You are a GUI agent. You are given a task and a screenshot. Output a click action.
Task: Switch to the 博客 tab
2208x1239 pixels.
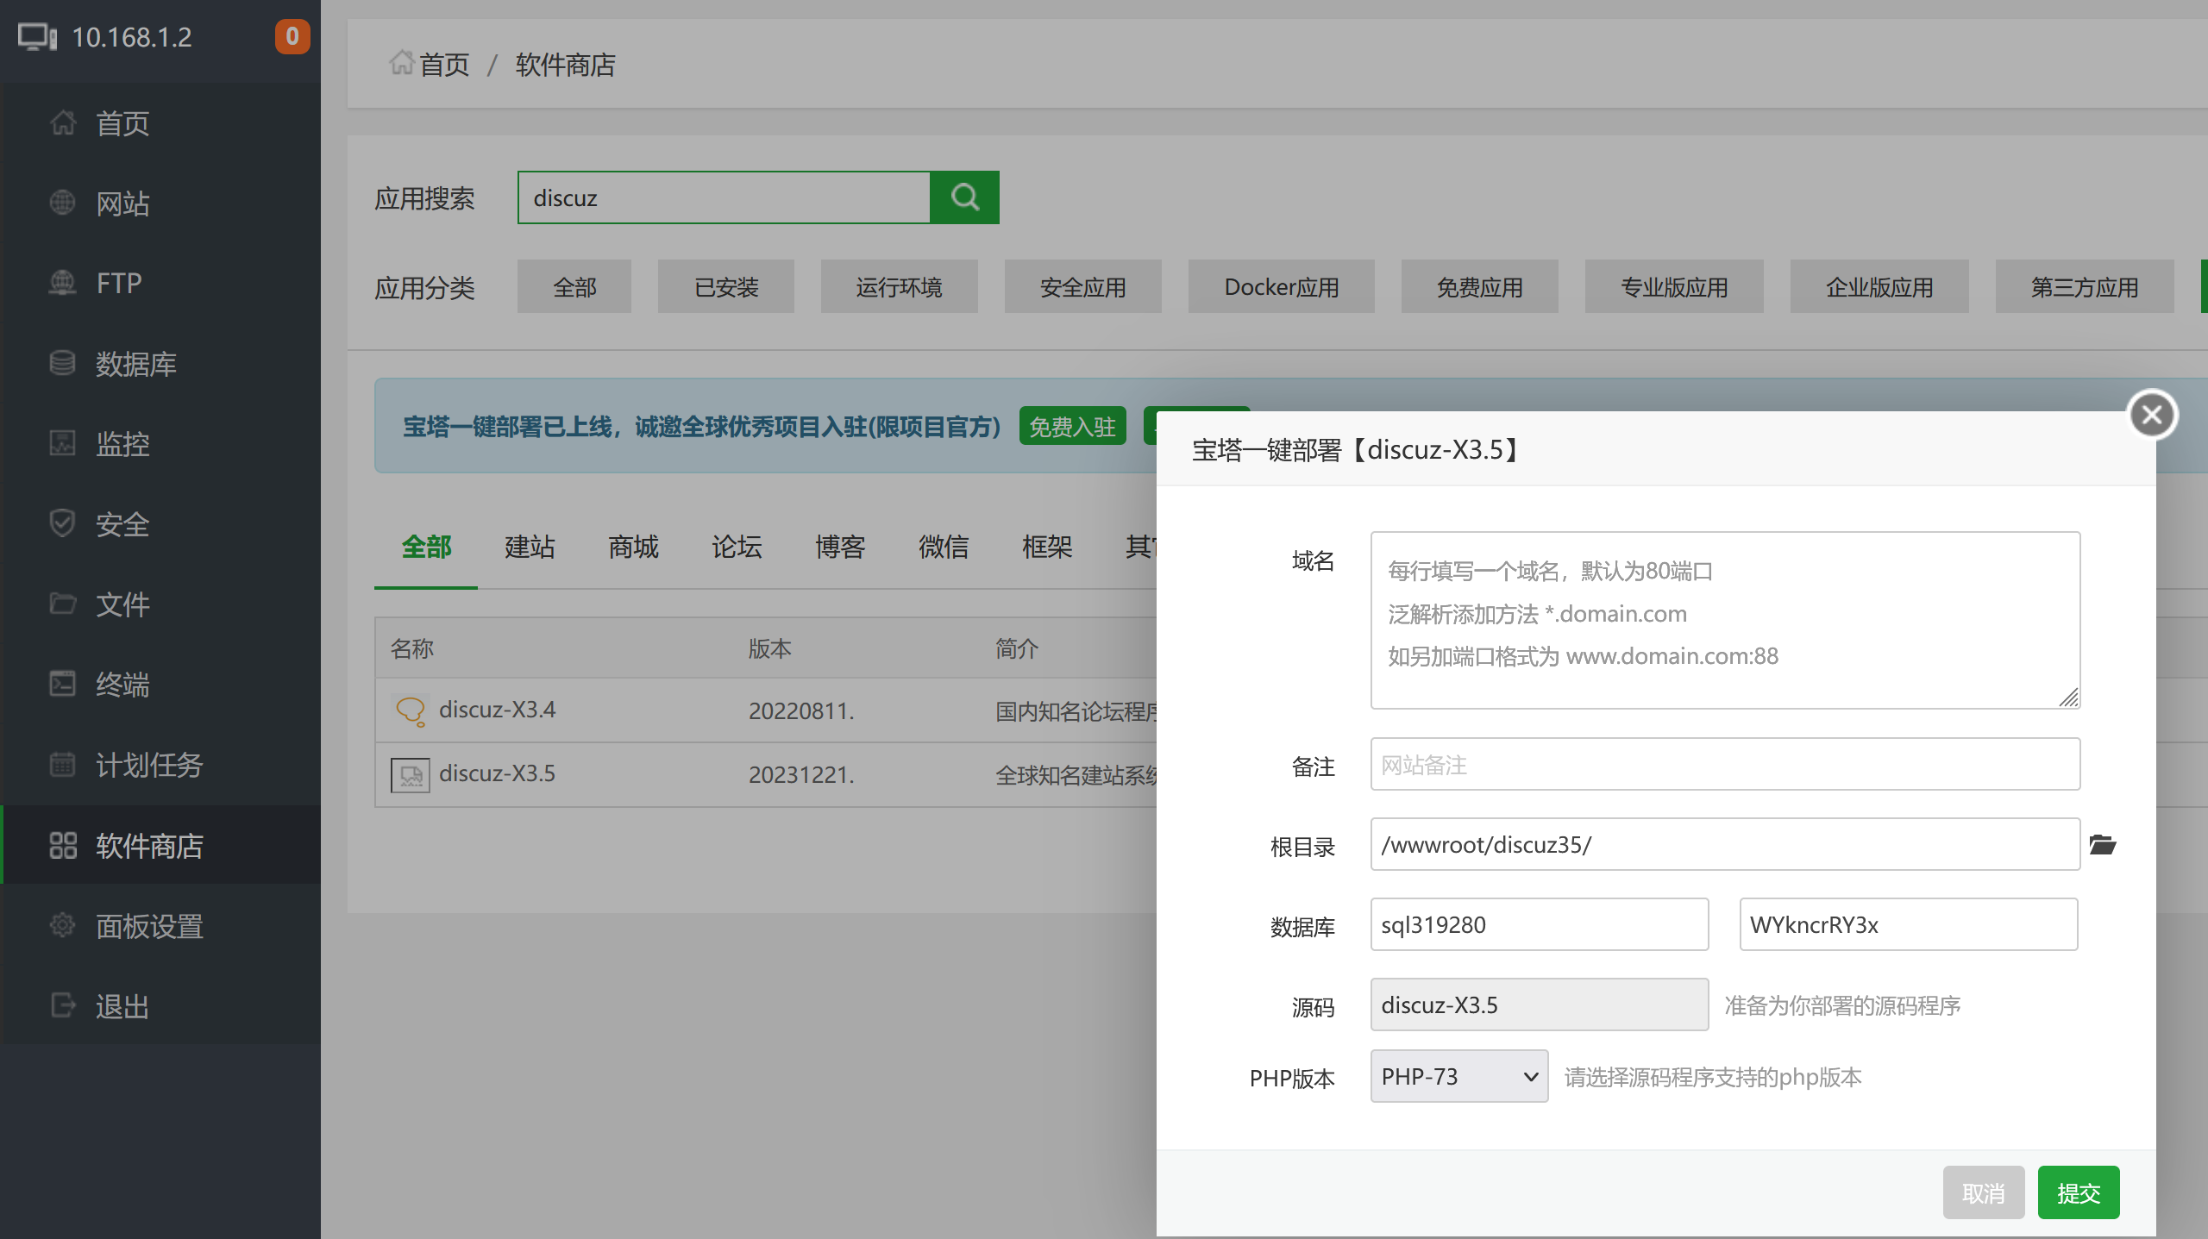[840, 547]
